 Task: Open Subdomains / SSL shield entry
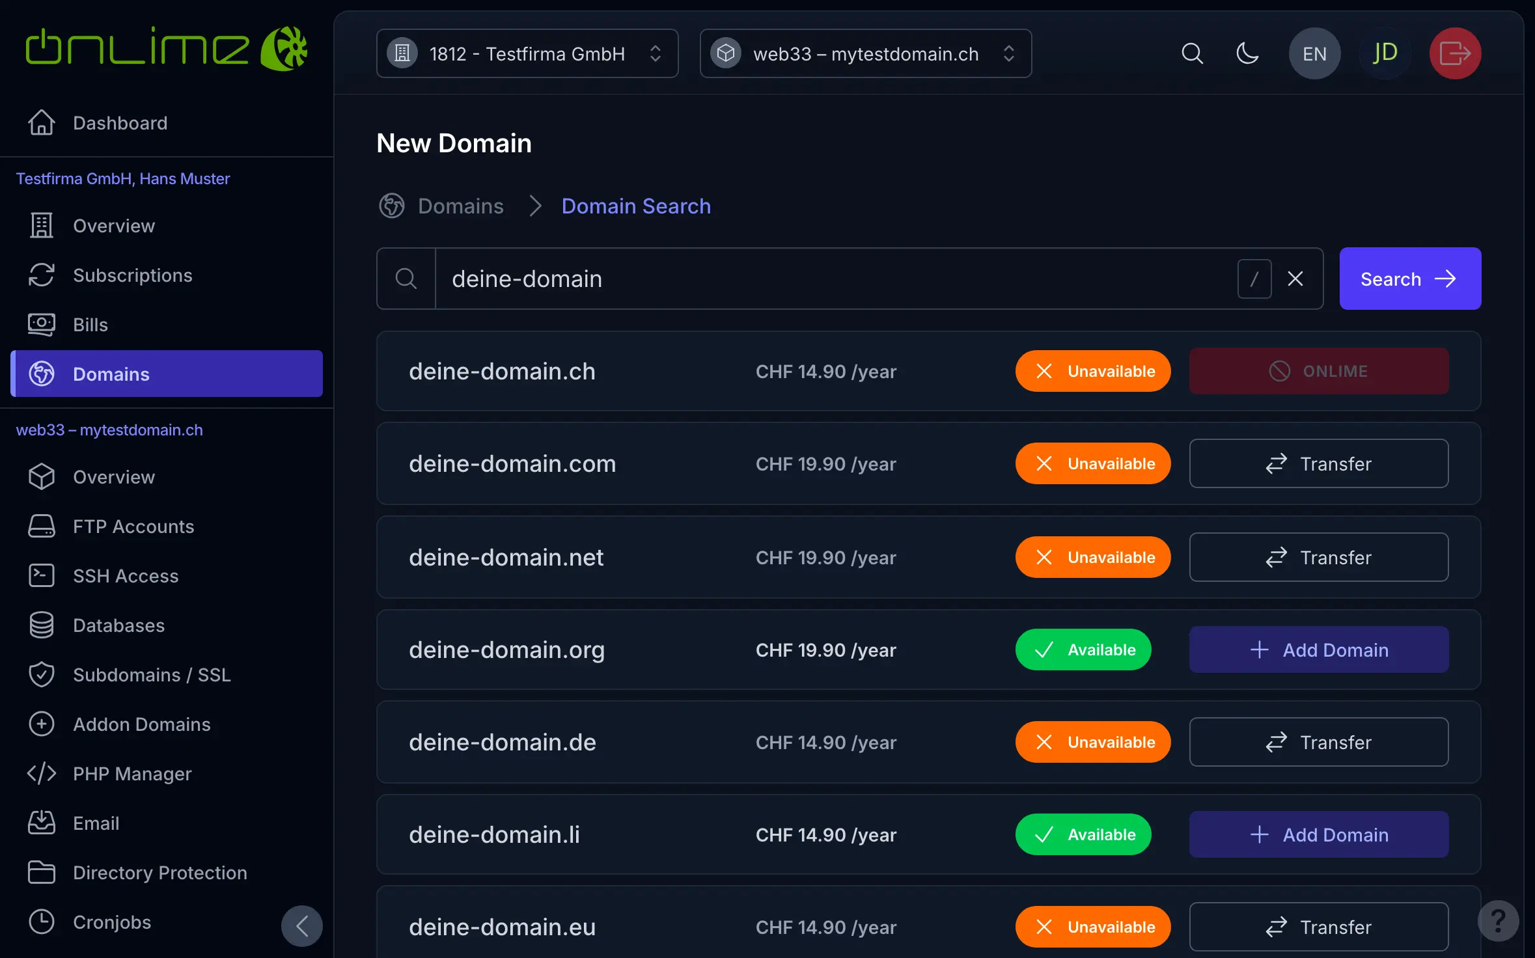[x=152, y=675]
